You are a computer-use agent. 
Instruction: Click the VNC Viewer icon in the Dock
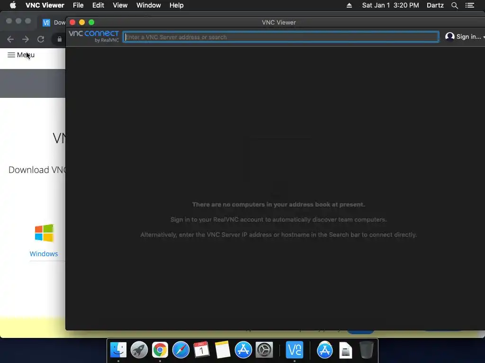point(295,350)
